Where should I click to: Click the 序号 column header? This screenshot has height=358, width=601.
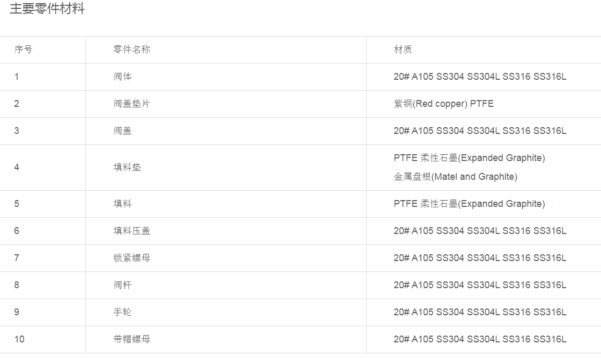(23, 50)
